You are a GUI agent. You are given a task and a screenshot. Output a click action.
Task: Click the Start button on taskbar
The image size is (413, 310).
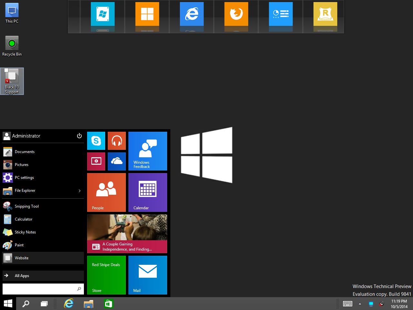(x=8, y=304)
